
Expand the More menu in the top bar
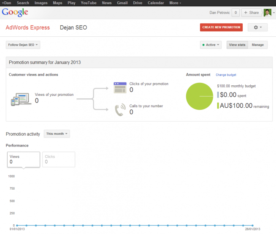(175, 3)
